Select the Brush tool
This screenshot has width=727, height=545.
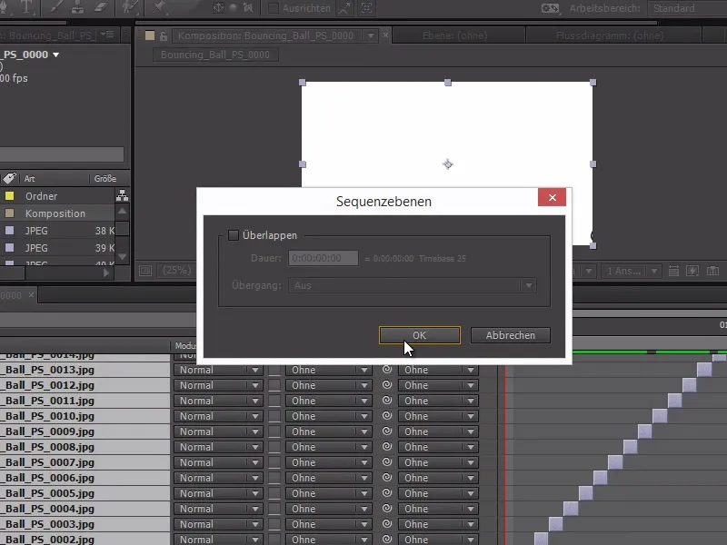pyautogui.click(x=56, y=7)
